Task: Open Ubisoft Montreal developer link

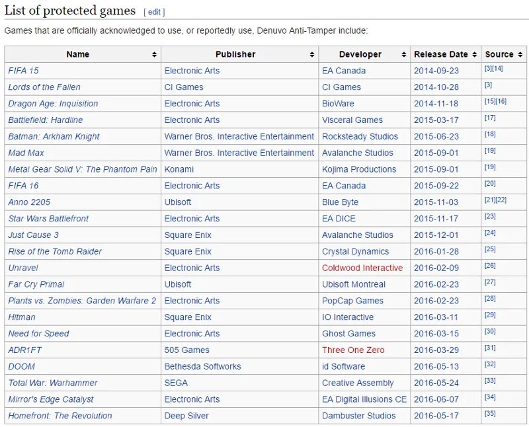Action: pyautogui.click(x=354, y=284)
